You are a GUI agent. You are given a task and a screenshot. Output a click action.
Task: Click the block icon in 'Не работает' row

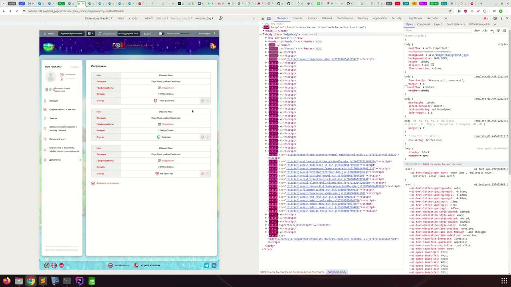pos(202,174)
